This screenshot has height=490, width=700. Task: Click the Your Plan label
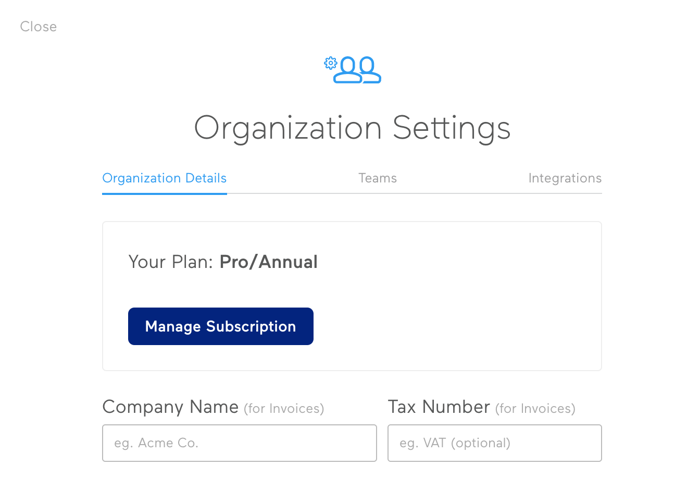tap(171, 262)
